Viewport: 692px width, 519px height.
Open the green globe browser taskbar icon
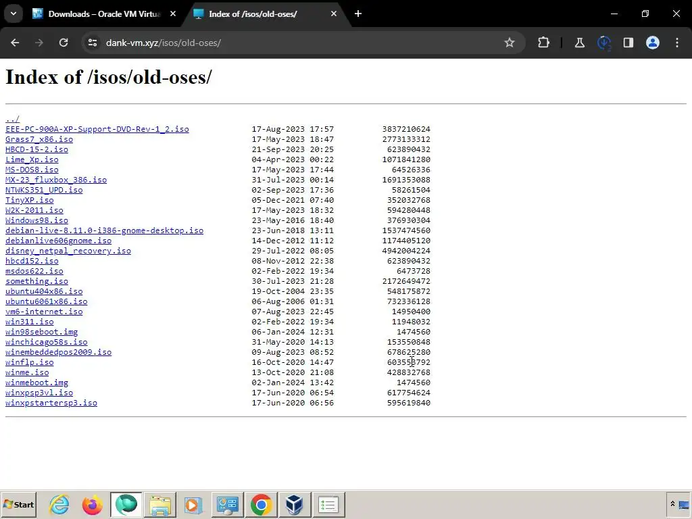(x=126, y=505)
